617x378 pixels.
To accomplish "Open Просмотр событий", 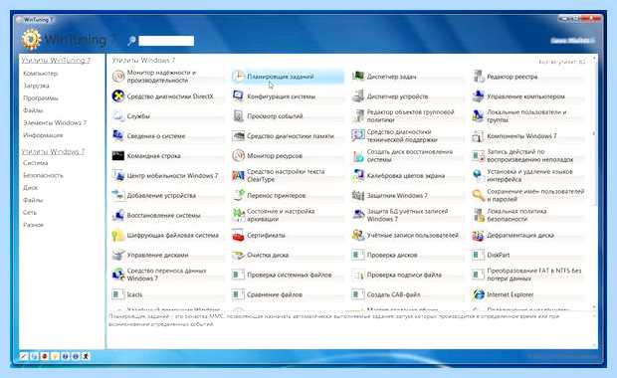I will point(288,116).
